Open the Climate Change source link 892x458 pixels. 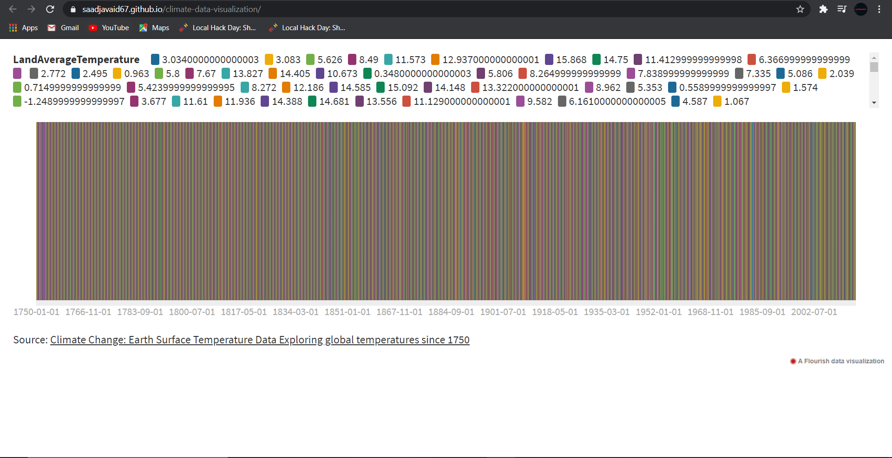click(260, 340)
